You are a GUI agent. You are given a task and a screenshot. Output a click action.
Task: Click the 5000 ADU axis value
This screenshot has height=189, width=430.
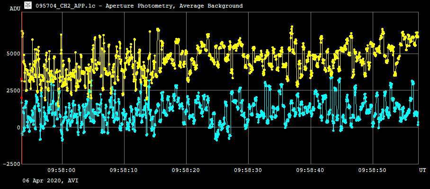coord(13,54)
